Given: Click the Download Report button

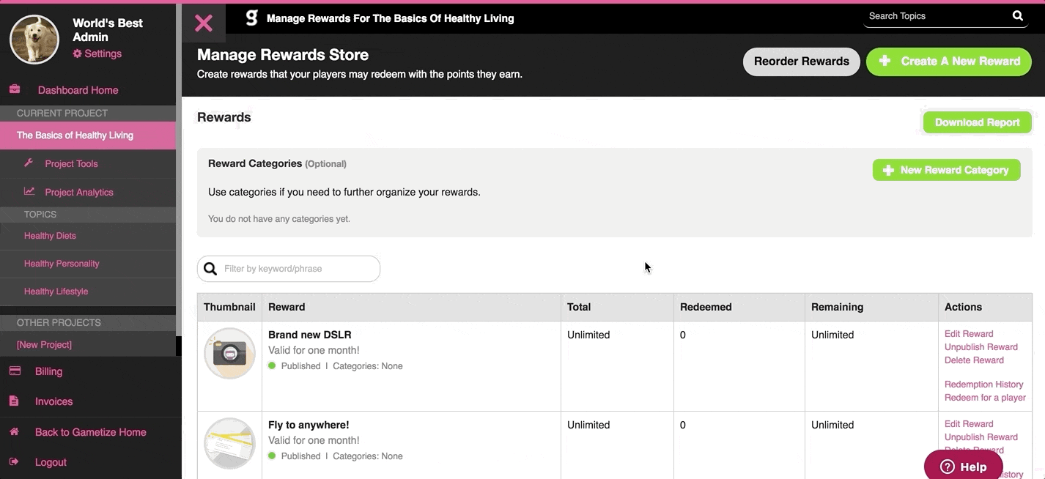Looking at the screenshot, I should click(x=978, y=122).
